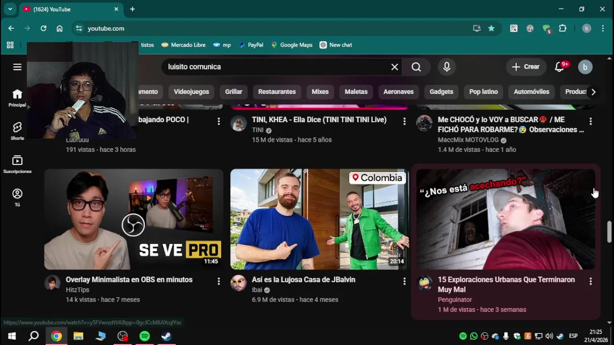The width and height of the screenshot is (614, 345).
Task: Open the PayPal bookmark
Action: click(251, 45)
